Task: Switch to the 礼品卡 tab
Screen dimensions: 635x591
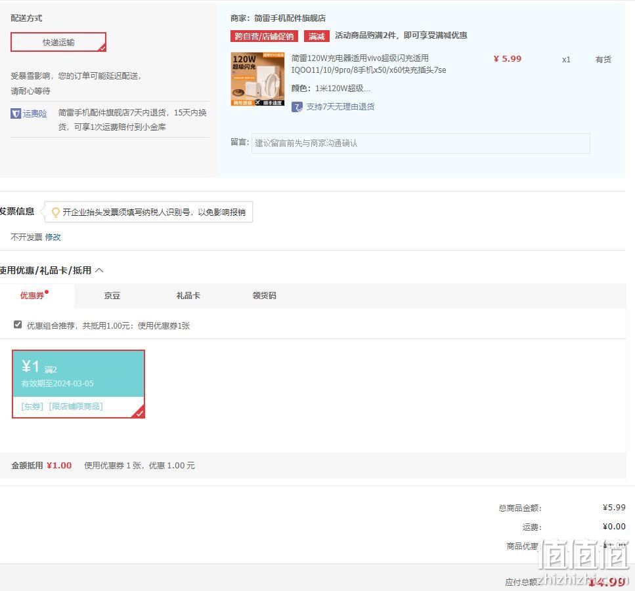Action: click(x=188, y=296)
